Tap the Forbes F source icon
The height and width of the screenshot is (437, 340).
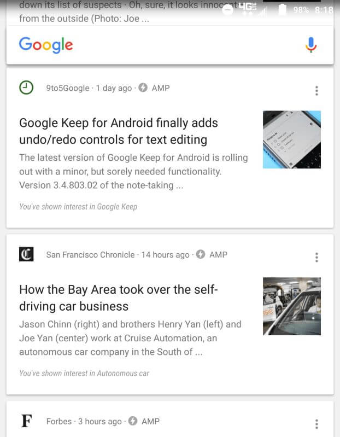[x=26, y=421]
